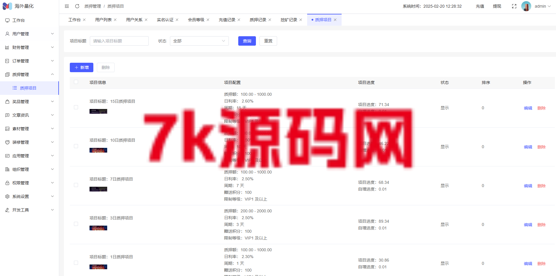Click the 查询 search button

[247, 41]
